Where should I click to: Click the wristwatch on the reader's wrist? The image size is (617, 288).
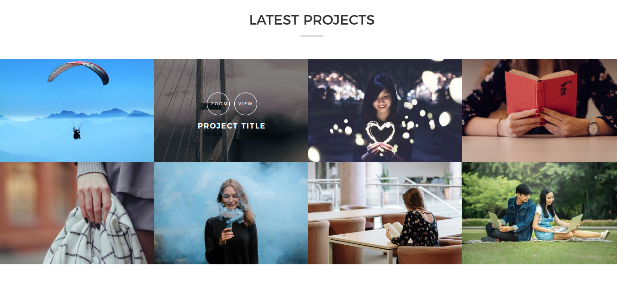pos(593,127)
